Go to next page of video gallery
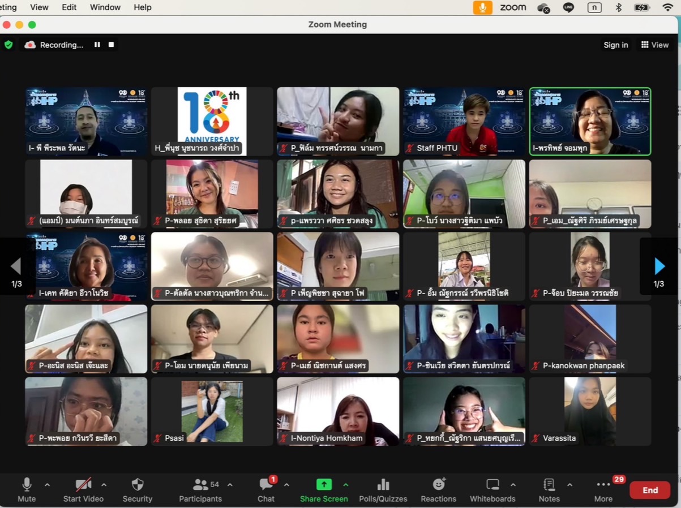Screen dimensions: 681x508 659,266
